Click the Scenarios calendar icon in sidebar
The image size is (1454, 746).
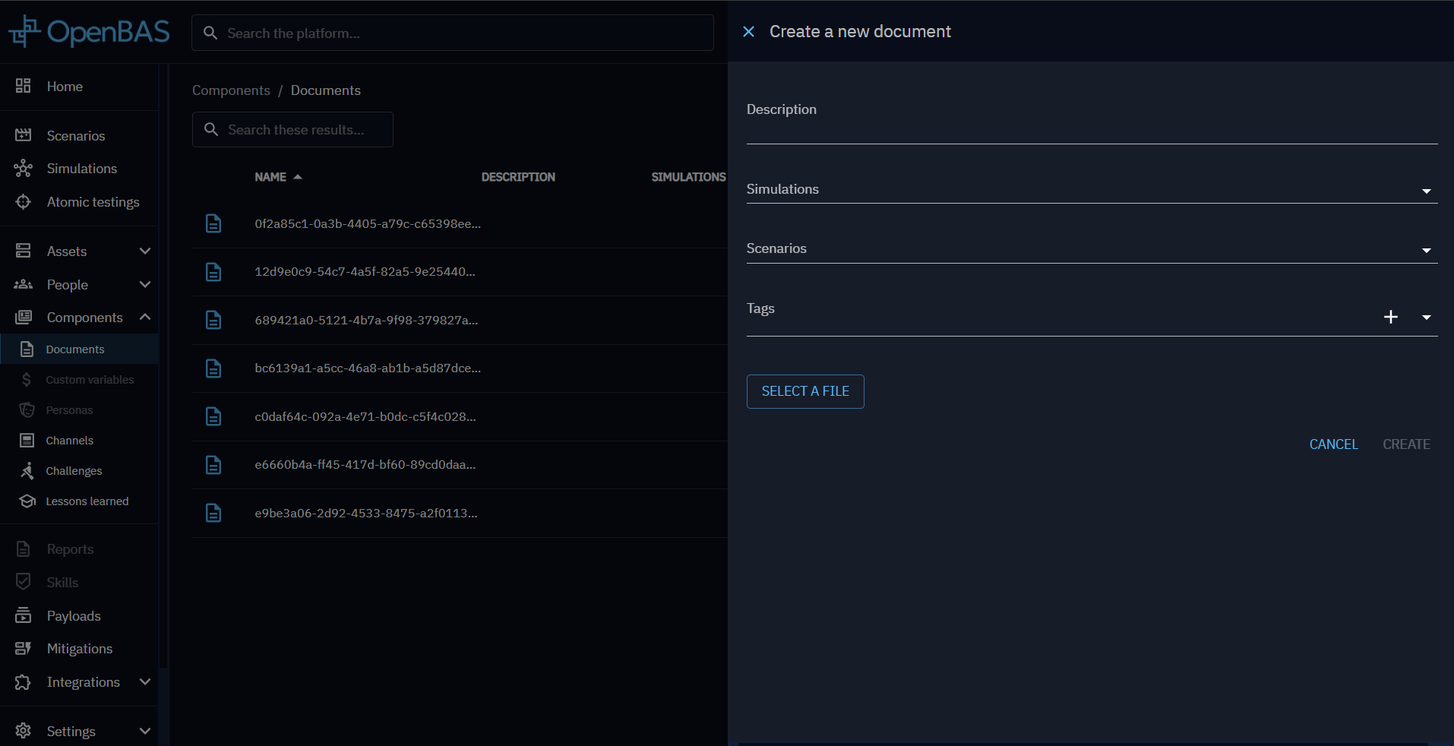pos(24,135)
